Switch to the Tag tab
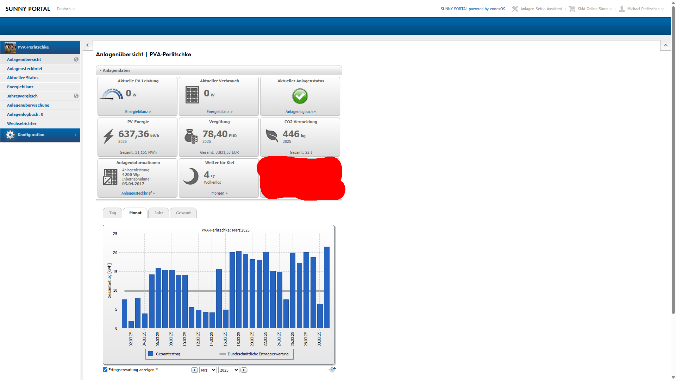 112,213
